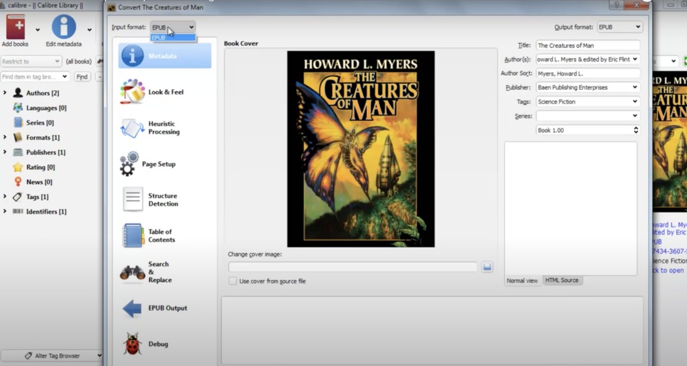The width and height of the screenshot is (687, 366).
Task: Open the Edit metadata dropdown arrow
Action: coord(89,30)
